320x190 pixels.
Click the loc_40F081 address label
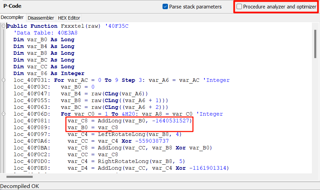click(32, 121)
